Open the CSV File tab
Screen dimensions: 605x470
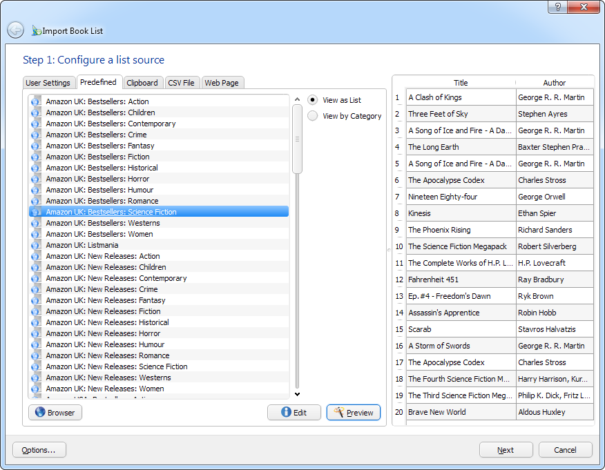pyautogui.click(x=181, y=83)
